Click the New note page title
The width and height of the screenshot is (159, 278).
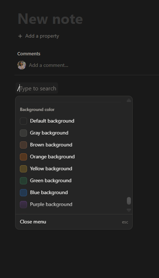pyautogui.click(x=50, y=19)
